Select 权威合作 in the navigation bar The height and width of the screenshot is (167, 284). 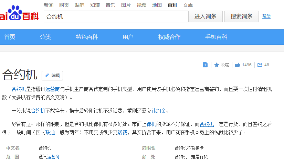click(169, 37)
